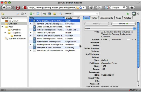Viewport: 141px width, 92px height.
Task: Click the folder save-to-Zotero icon in address bar
Action: pyautogui.click(x=78, y=8)
